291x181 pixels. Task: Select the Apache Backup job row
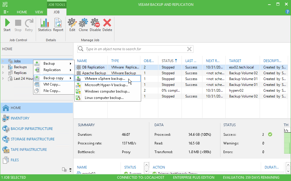(x=94, y=73)
